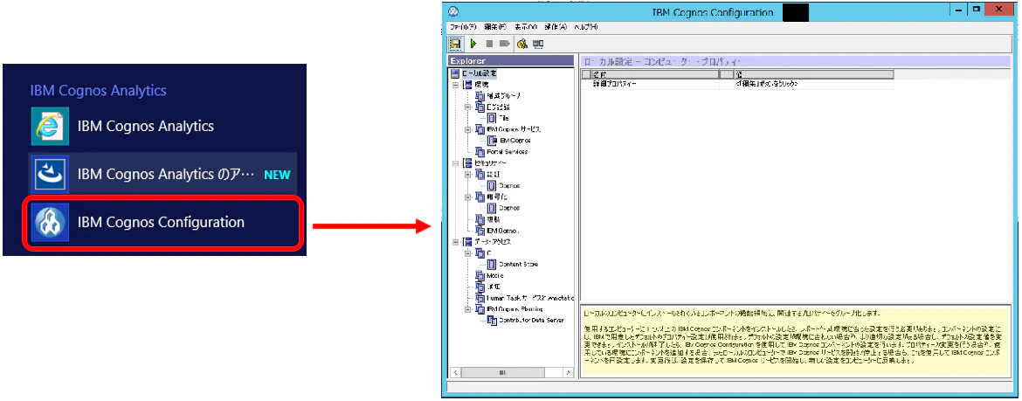Select the データ・アクセス tree node

coord(493,242)
